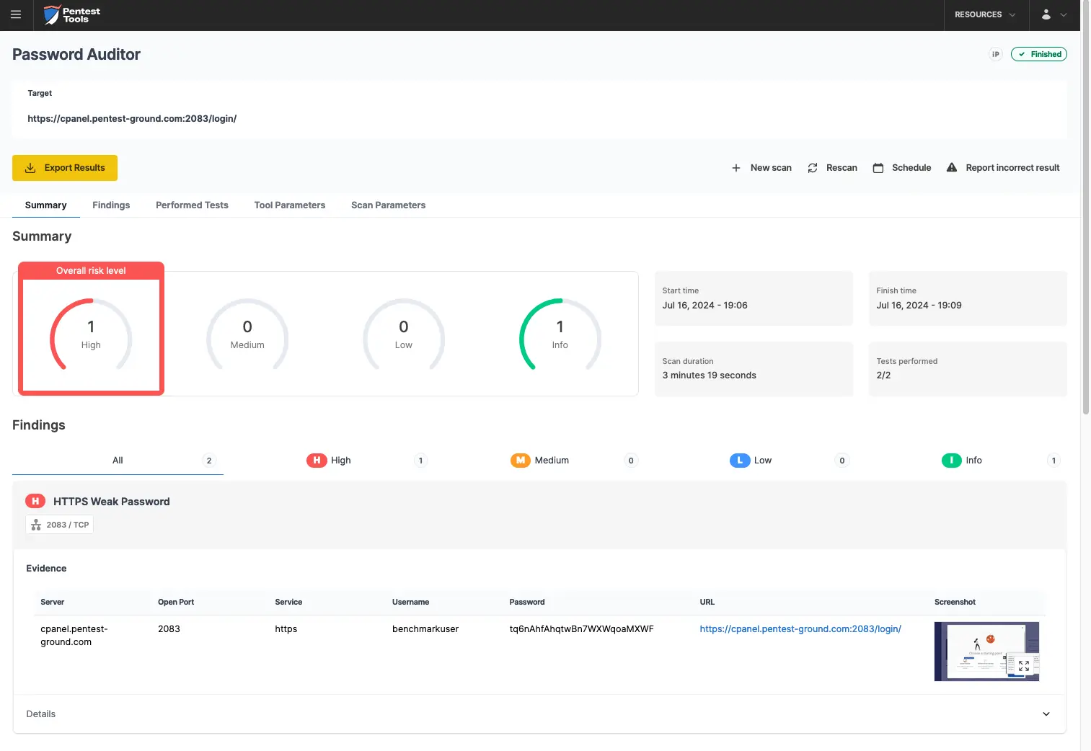Click the Finished status badge
This screenshot has height=751, width=1091.
pos(1038,54)
